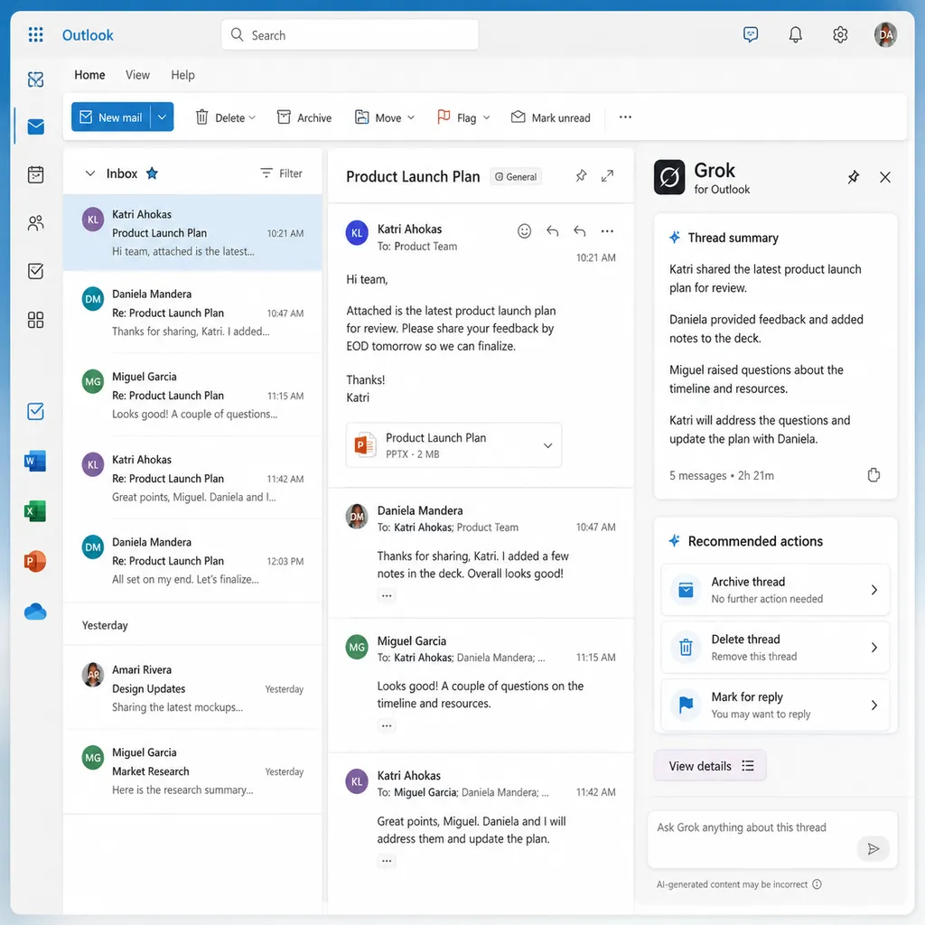Click the AI-generated content info icon
The width and height of the screenshot is (925, 925).
pos(817,883)
